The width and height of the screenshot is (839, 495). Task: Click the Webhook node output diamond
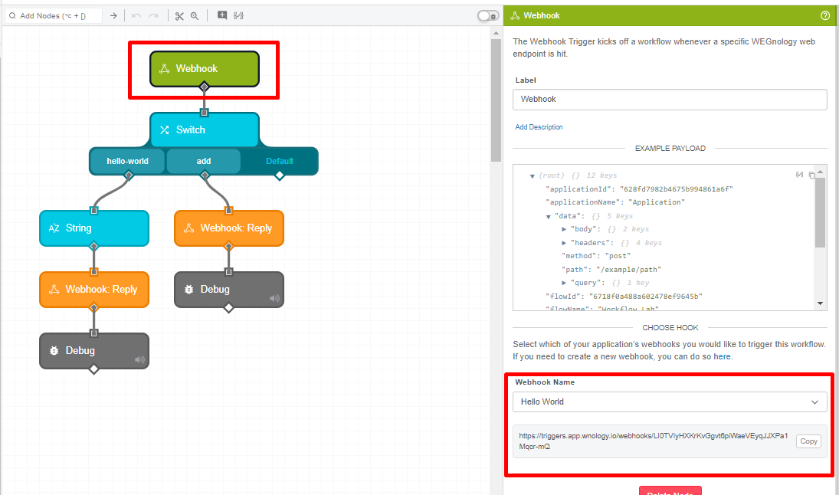tap(204, 87)
